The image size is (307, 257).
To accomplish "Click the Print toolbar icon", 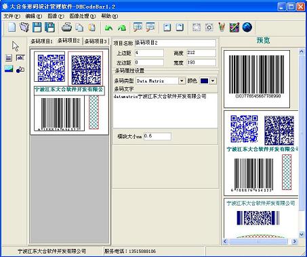I will click(x=66, y=27).
